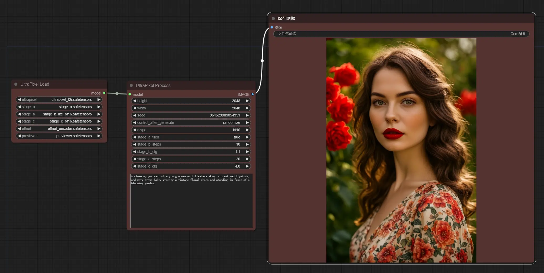
Task: Decrease width value with left arrow
Action: (x=134, y=108)
